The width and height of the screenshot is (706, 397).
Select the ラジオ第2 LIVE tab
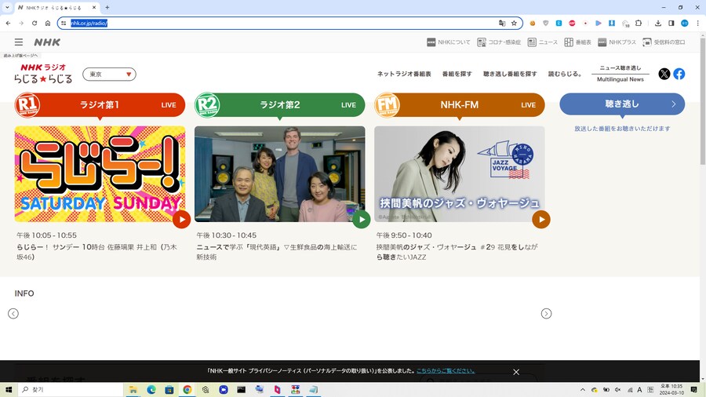pyautogui.click(x=279, y=105)
